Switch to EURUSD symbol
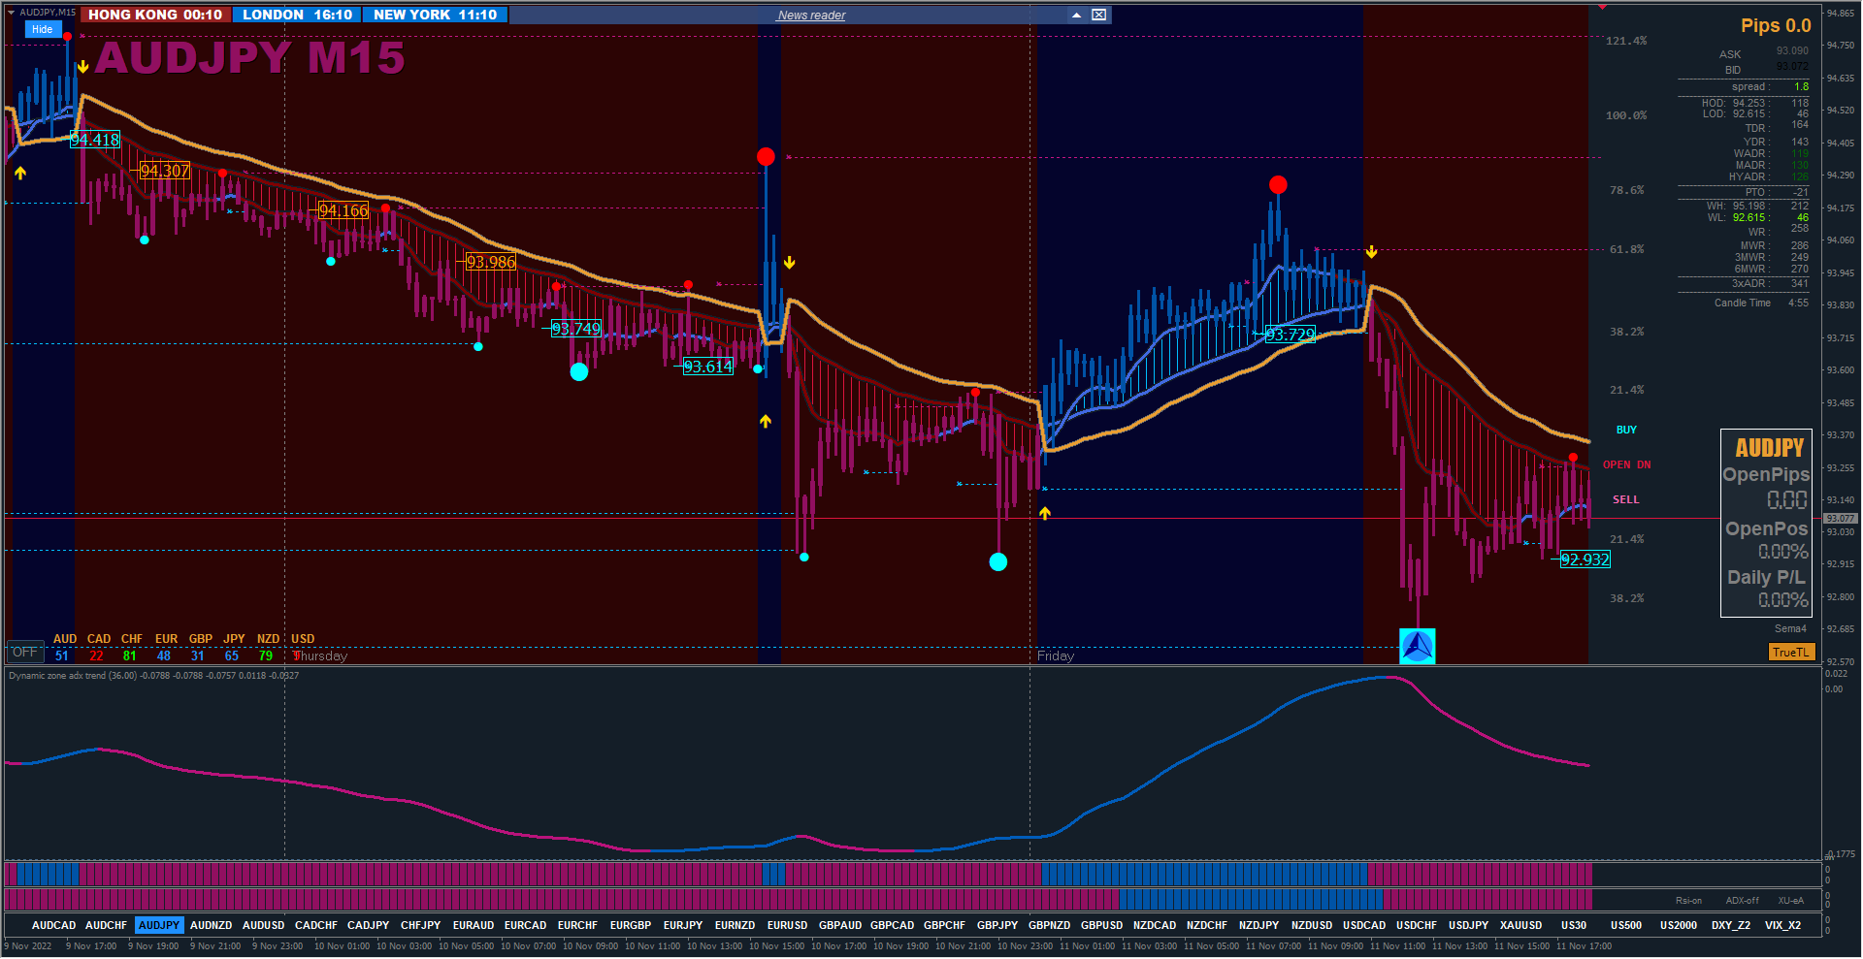 point(787,925)
